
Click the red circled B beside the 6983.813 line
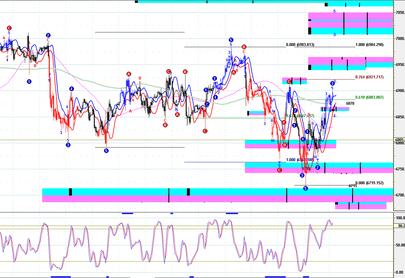[244, 47]
